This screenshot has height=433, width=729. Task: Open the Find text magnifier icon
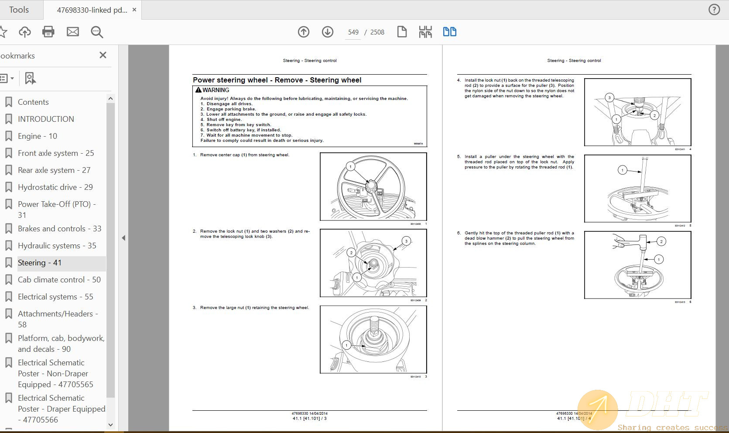[x=97, y=32]
